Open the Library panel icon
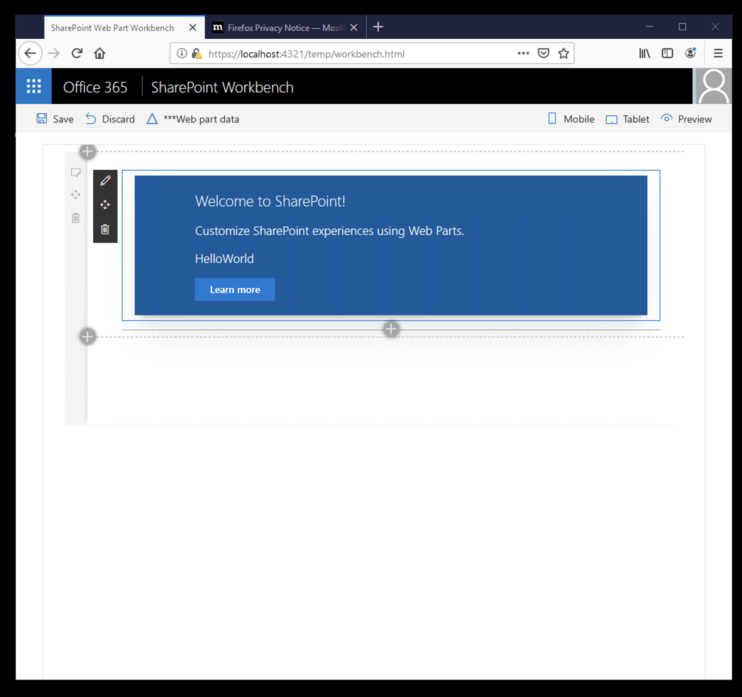 point(644,53)
